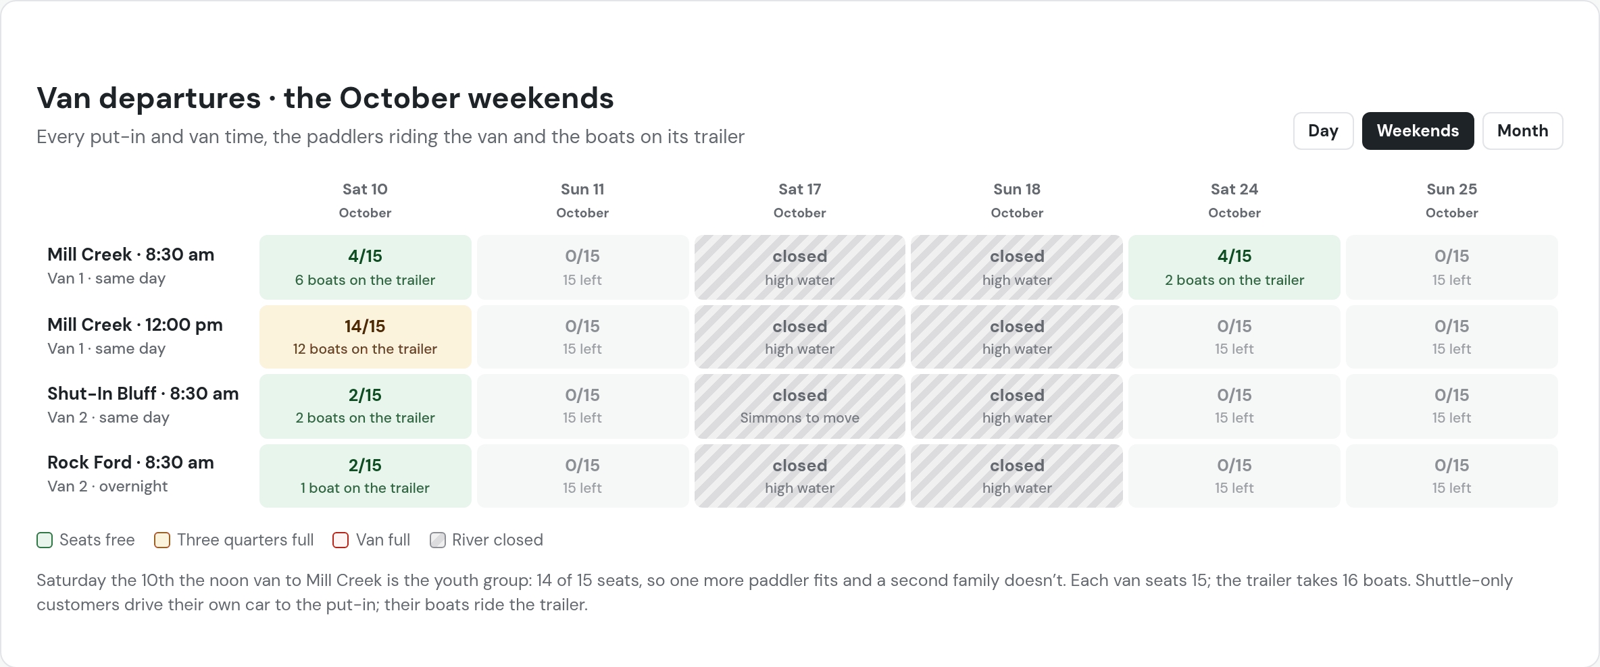Click the Seats free legend swatch
Viewport: 1600px width, 667px height.
45,540
